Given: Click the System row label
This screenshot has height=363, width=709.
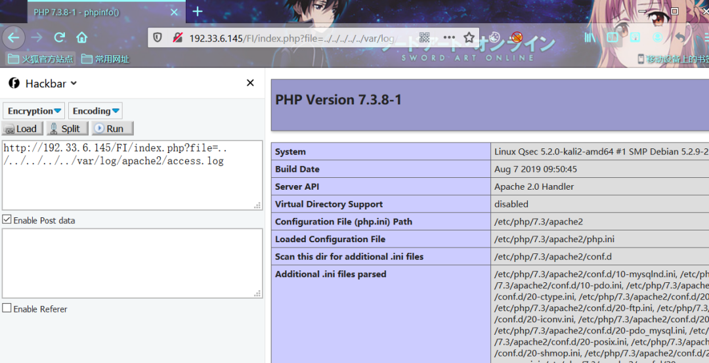Looking at the screenshot, I should point(290,152).
